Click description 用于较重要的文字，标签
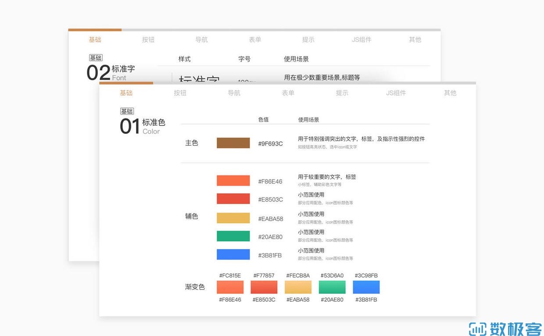This screenshot has height=336, width=544. point(327,177)
